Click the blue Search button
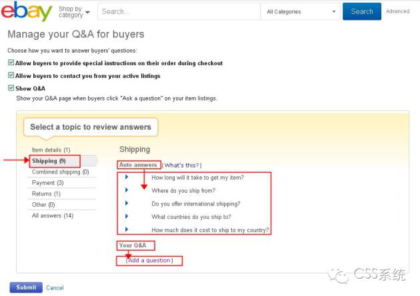Image resolution: width=420 pixels, height=296 pixels. [x=362, y=11]
